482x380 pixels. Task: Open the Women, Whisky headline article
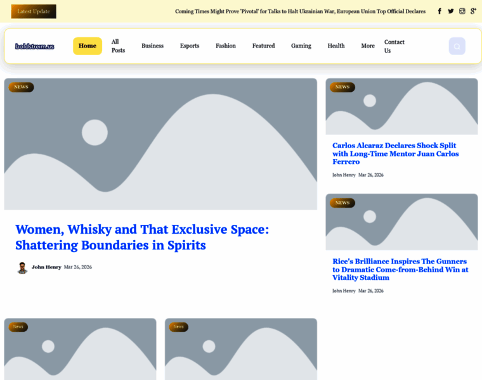point(142,237)
